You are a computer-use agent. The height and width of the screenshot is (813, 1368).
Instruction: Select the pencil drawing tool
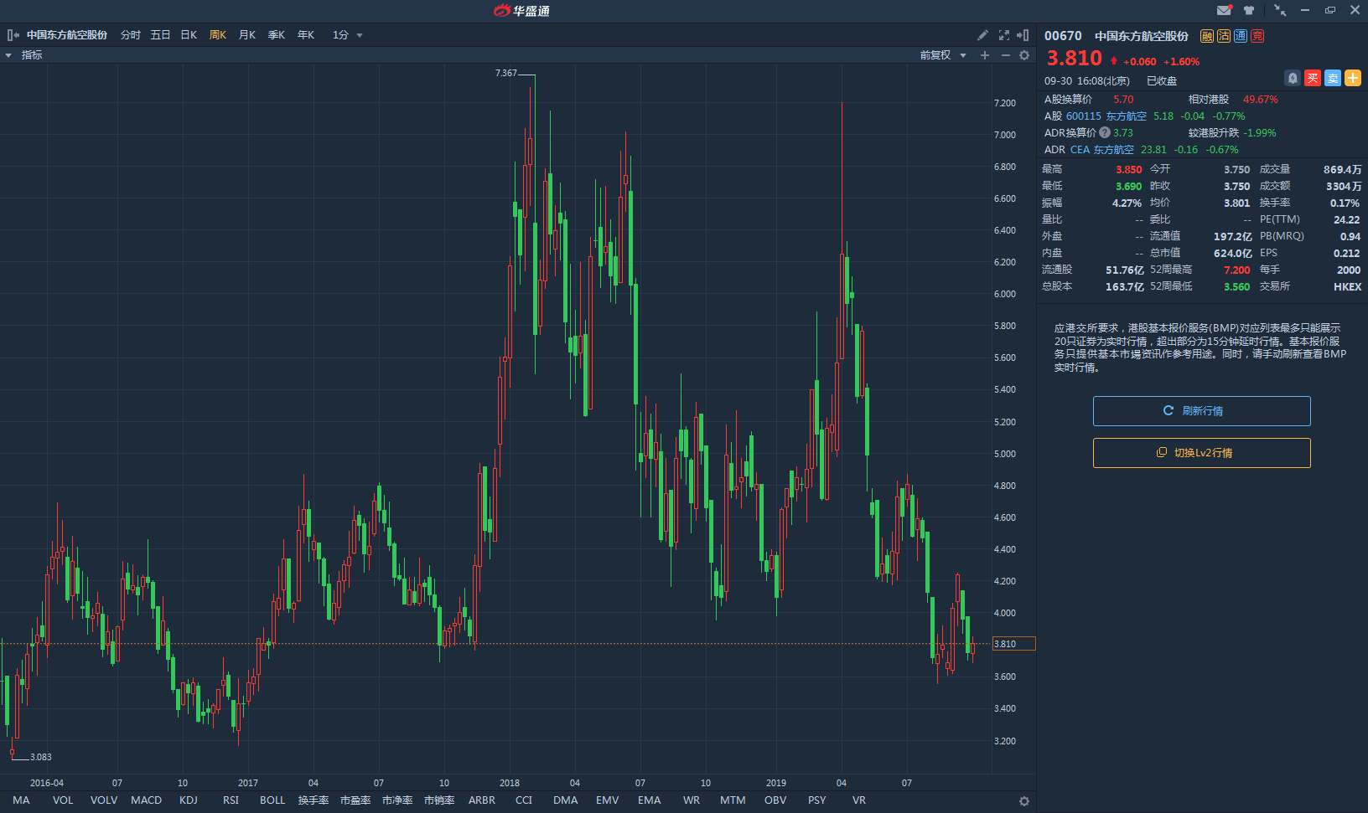coord(982,35)
